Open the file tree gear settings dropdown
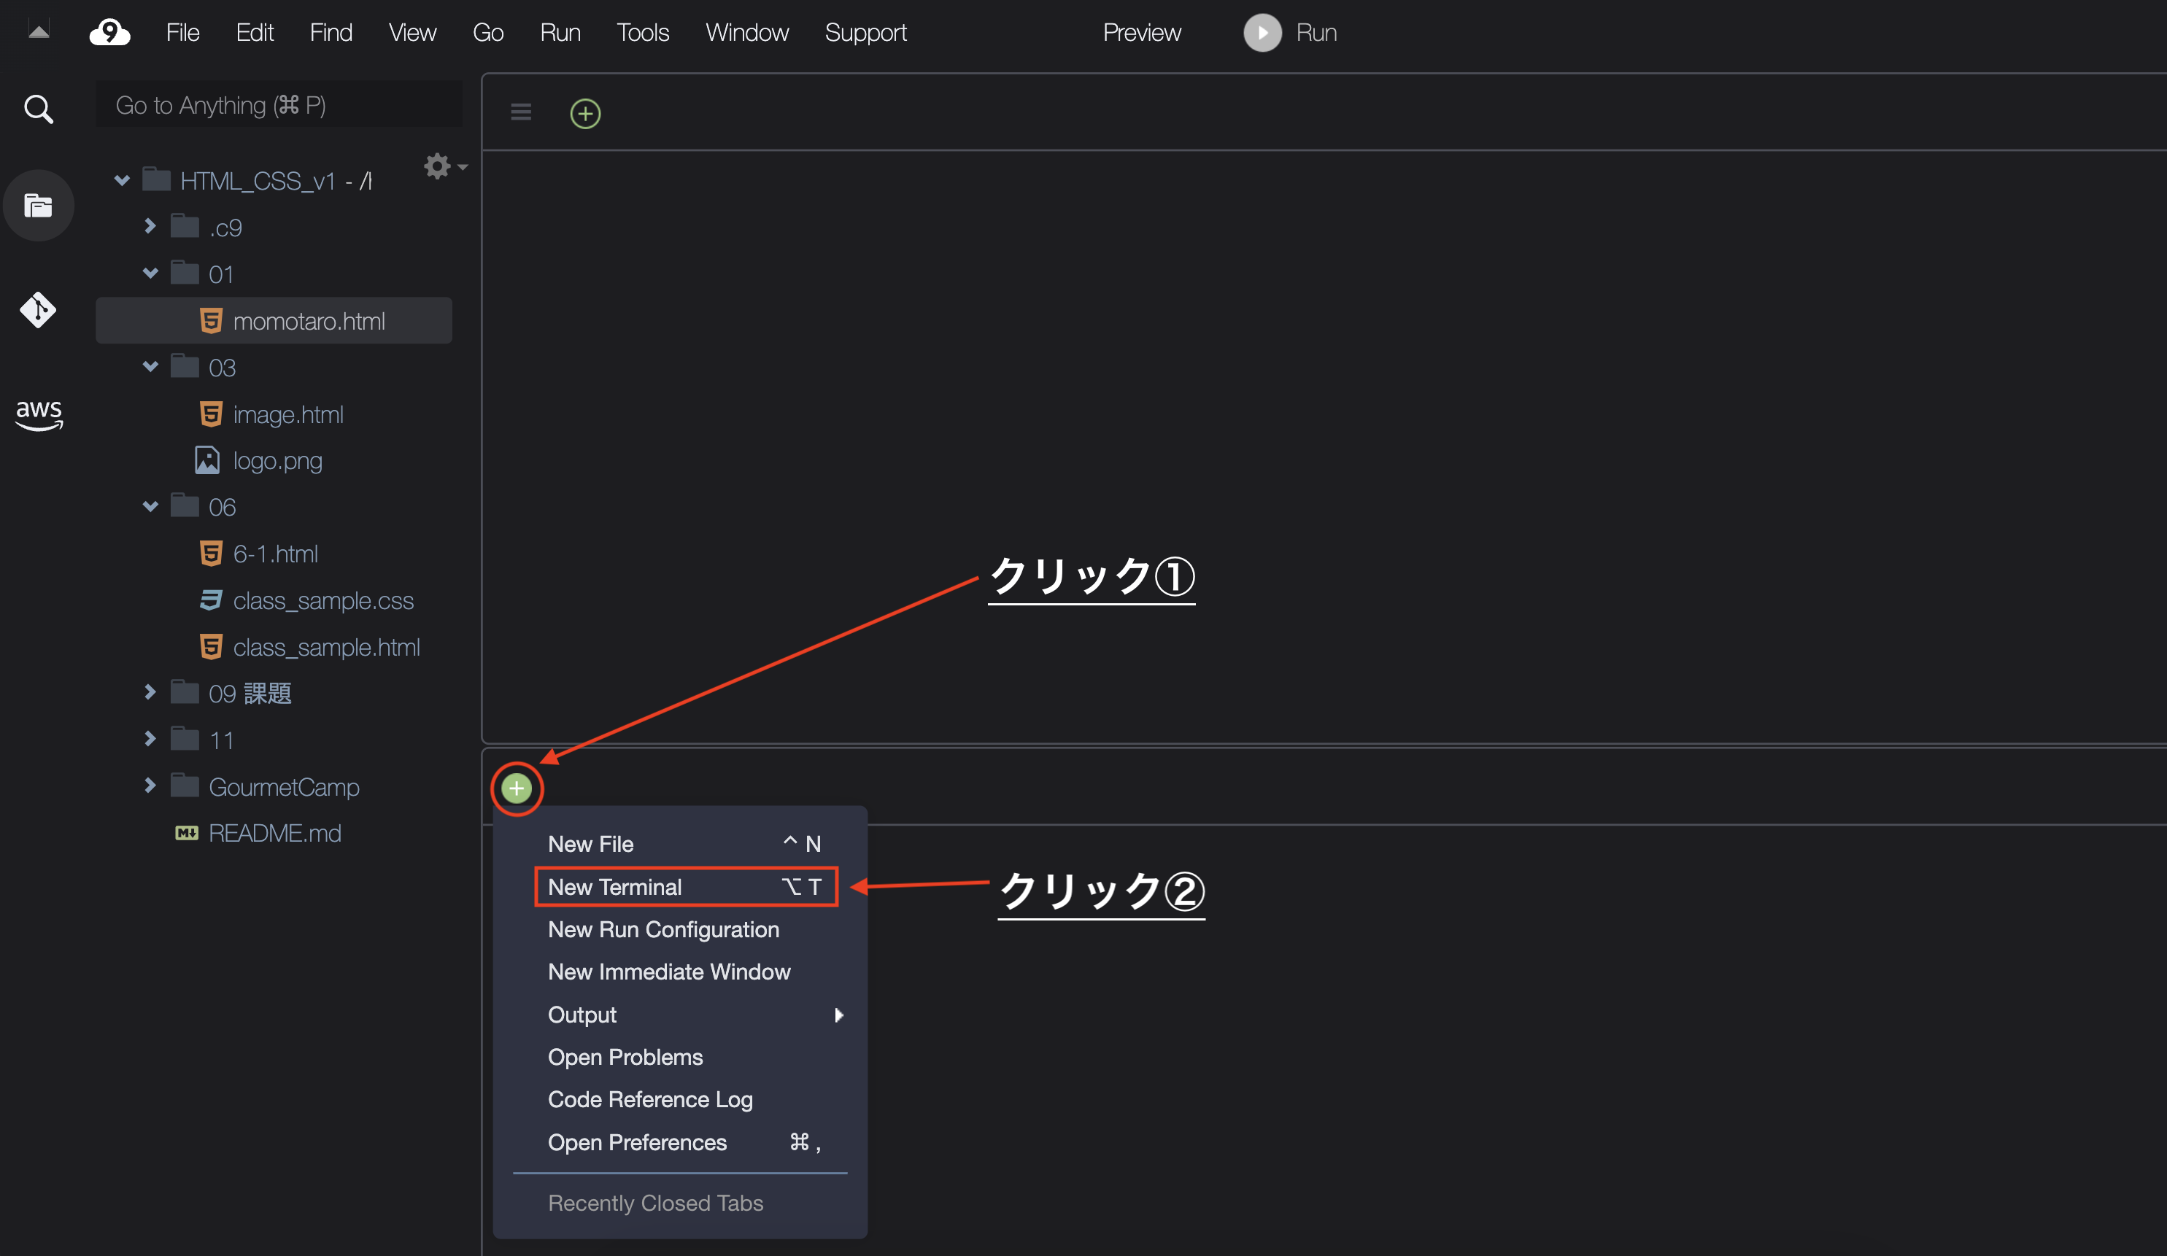2167x1256 pixels. 443,166
